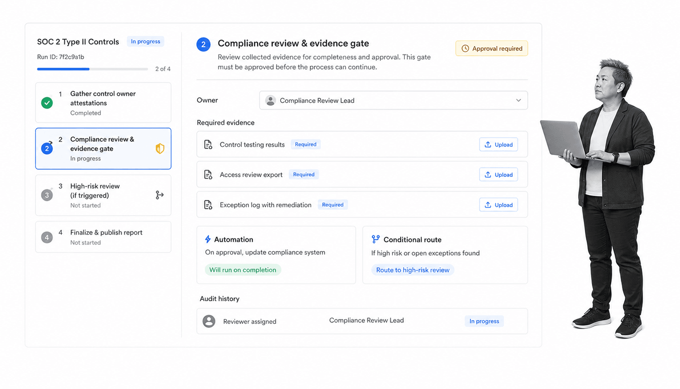Click the branch icon on High-risk review step
The width and height of the screenshot is (680, 389).
pyautogui.click(x=160, y=195)
